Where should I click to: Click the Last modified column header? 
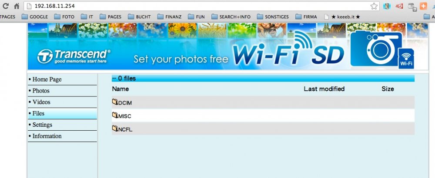[x=324, y=89]
